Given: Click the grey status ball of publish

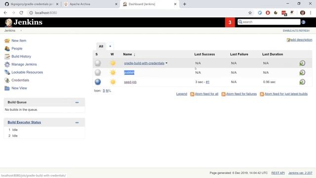Looking at the screenshot, I should (98, 72).
